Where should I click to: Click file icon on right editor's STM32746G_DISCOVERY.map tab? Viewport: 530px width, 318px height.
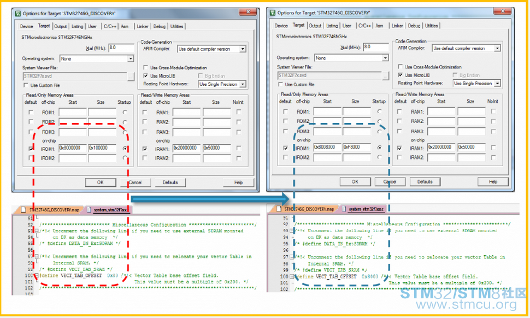pyautogui.click(x=279, y=209)
